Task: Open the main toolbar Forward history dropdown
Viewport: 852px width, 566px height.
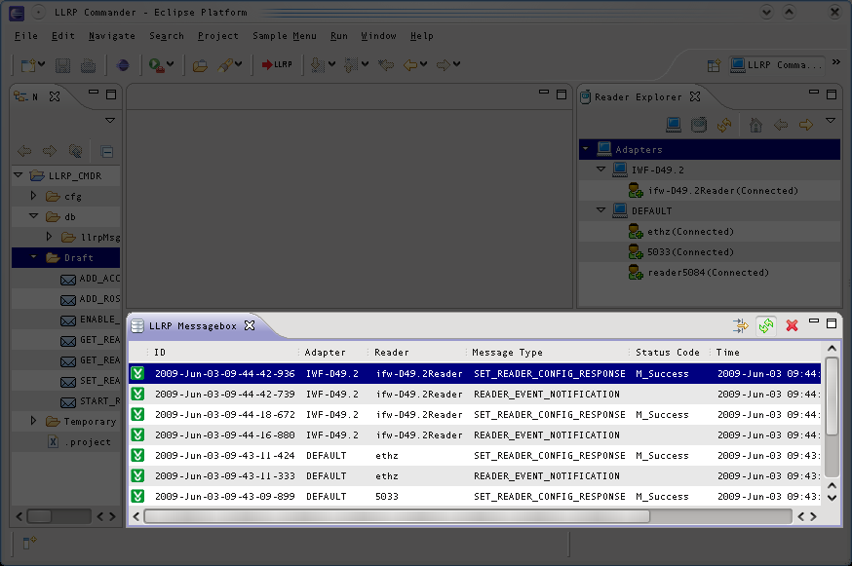Action: coord(457,64)
